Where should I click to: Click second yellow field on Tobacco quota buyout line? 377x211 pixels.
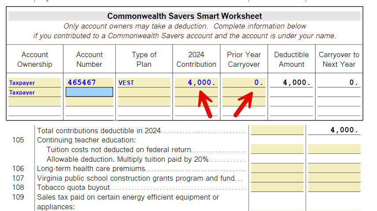coord(334,187)
